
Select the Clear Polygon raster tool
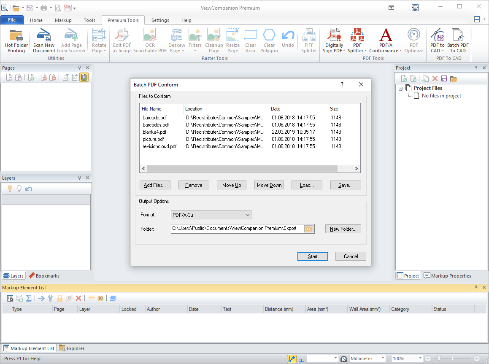269,40
